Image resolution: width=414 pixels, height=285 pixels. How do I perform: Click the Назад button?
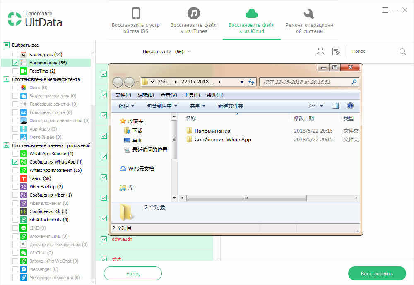133,274
